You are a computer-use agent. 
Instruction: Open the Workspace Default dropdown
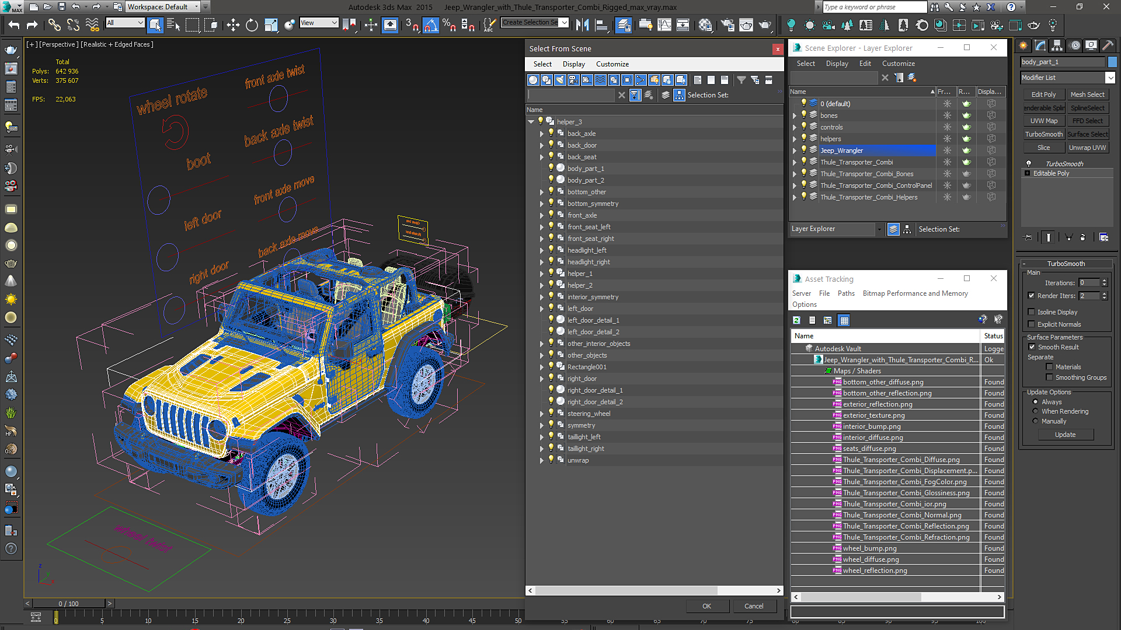pos(163,7)
